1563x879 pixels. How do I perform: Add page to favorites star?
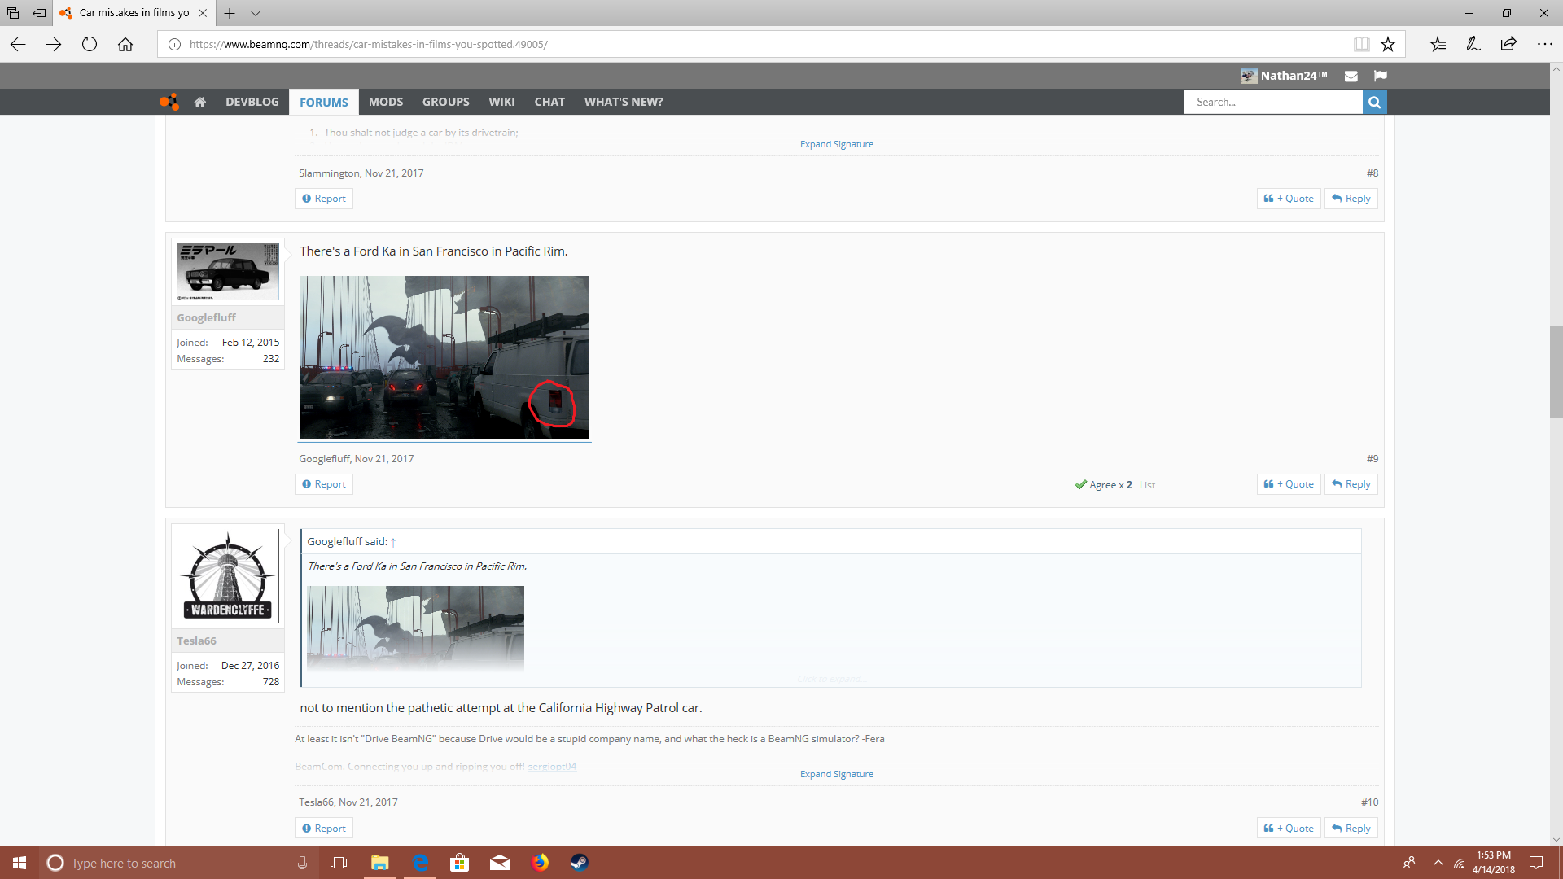[1388, 44]
